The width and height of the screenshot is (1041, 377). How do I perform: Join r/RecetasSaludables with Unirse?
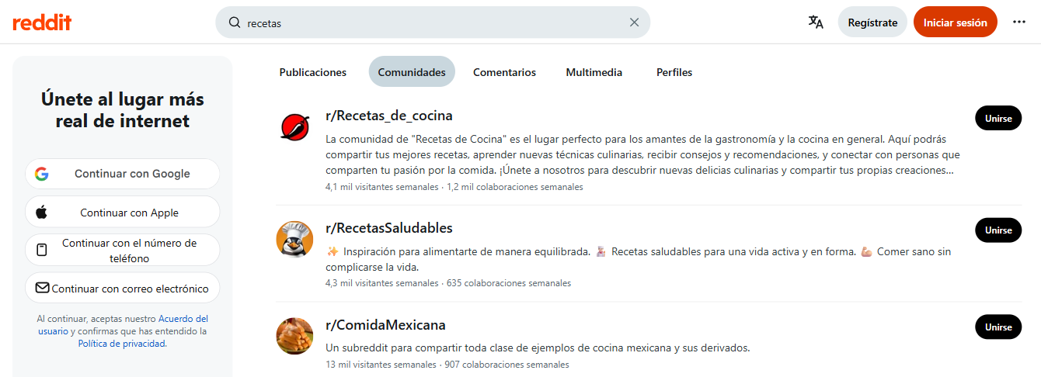point(998,230)
